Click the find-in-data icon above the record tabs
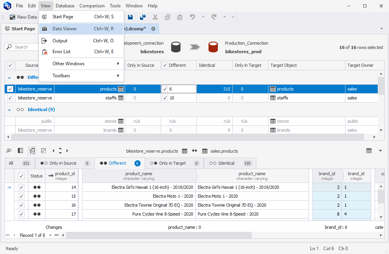The width and height of the screenshot is (389, 254). [x=9, y=151]
